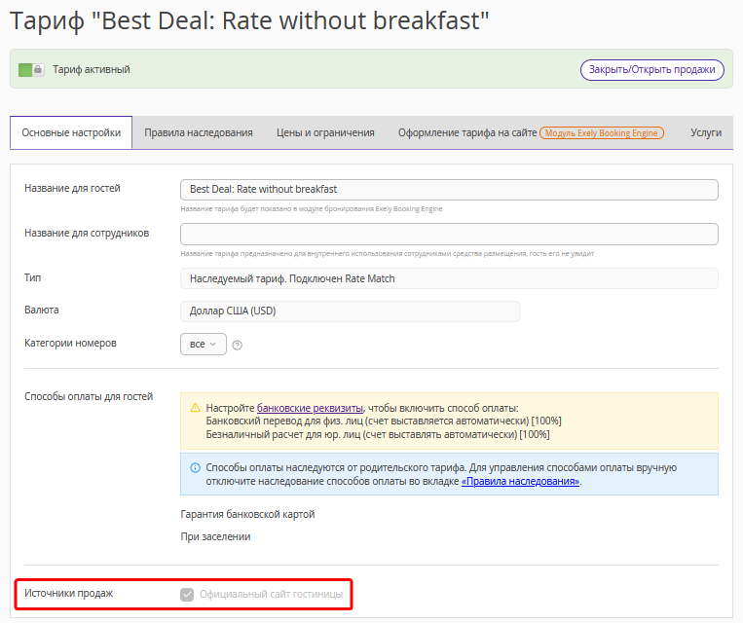The width and height of the screenshot is (743, 623).
Task: Click the empty "Название для сотрудников" field
Action: click(449, 235)
